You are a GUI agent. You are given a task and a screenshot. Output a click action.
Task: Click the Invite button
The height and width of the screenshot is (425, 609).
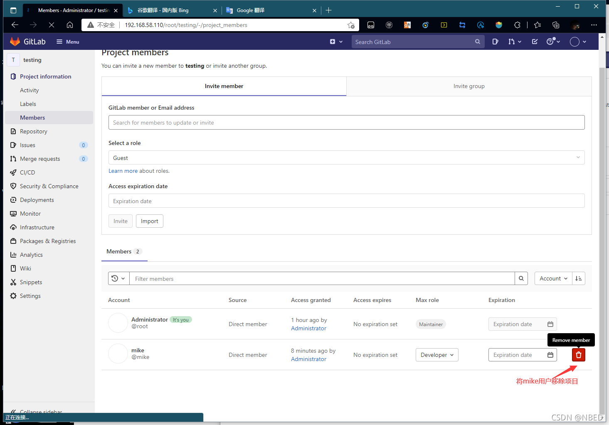click(x=121, y=221)
